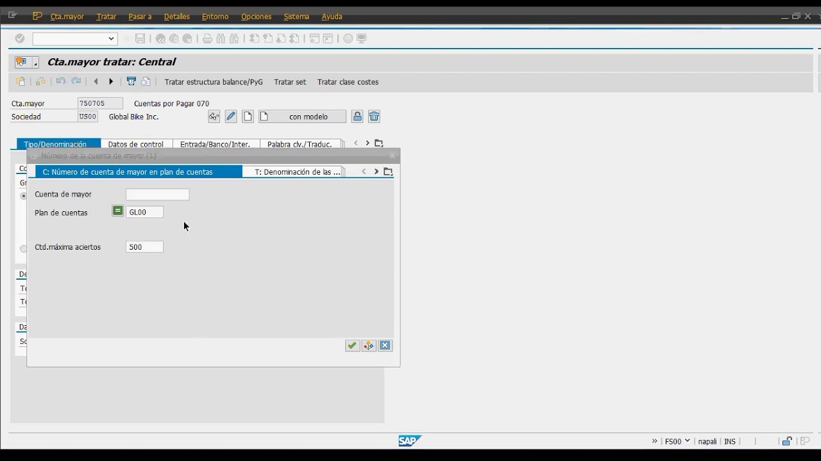This screenshot has width=821, height=461.
Task: Open main screen tab list icon
Action: pos(379,143)
